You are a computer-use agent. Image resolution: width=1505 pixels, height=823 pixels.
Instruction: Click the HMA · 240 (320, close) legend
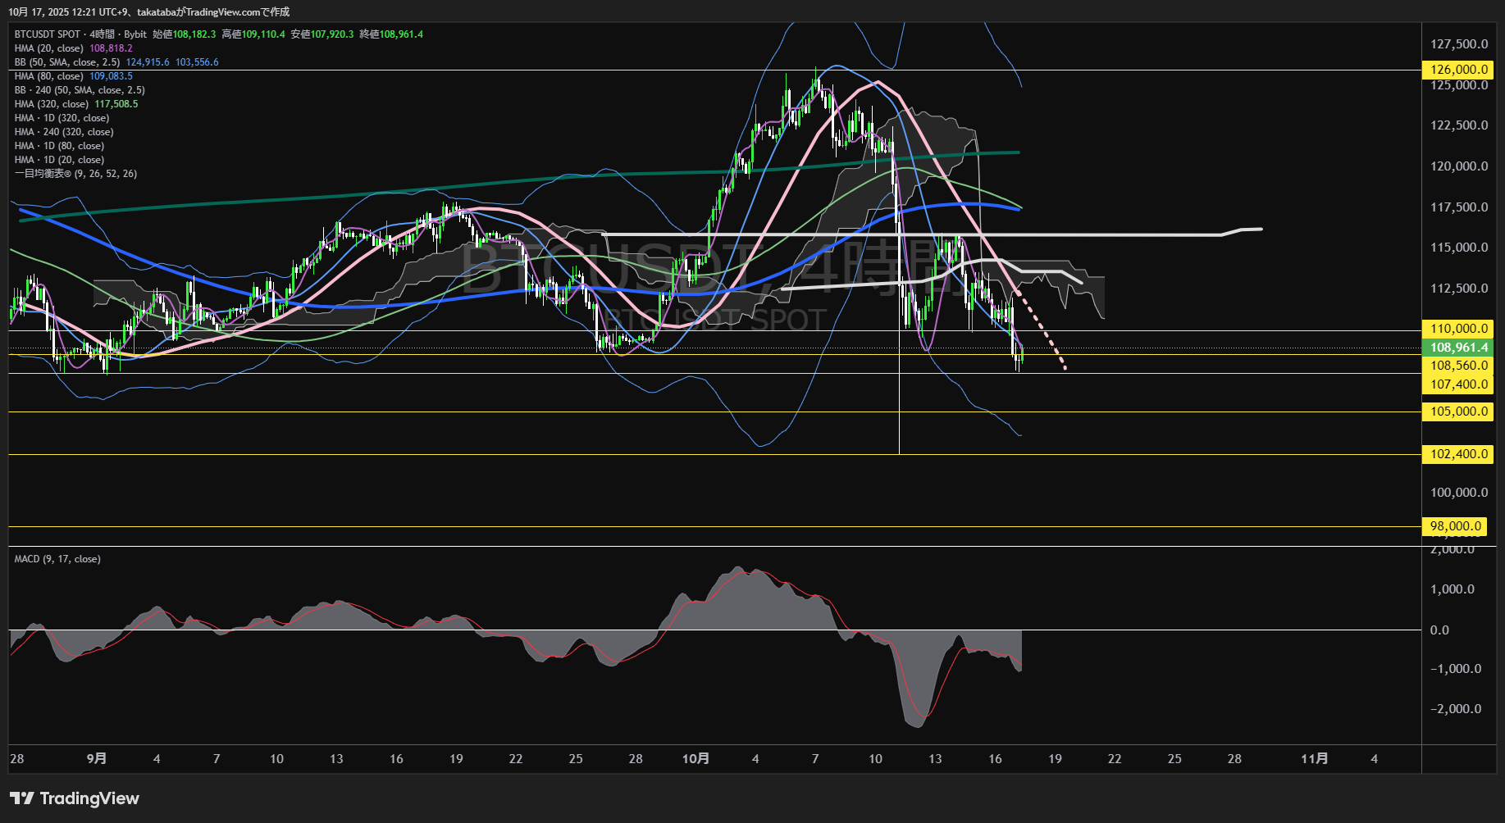64,132
